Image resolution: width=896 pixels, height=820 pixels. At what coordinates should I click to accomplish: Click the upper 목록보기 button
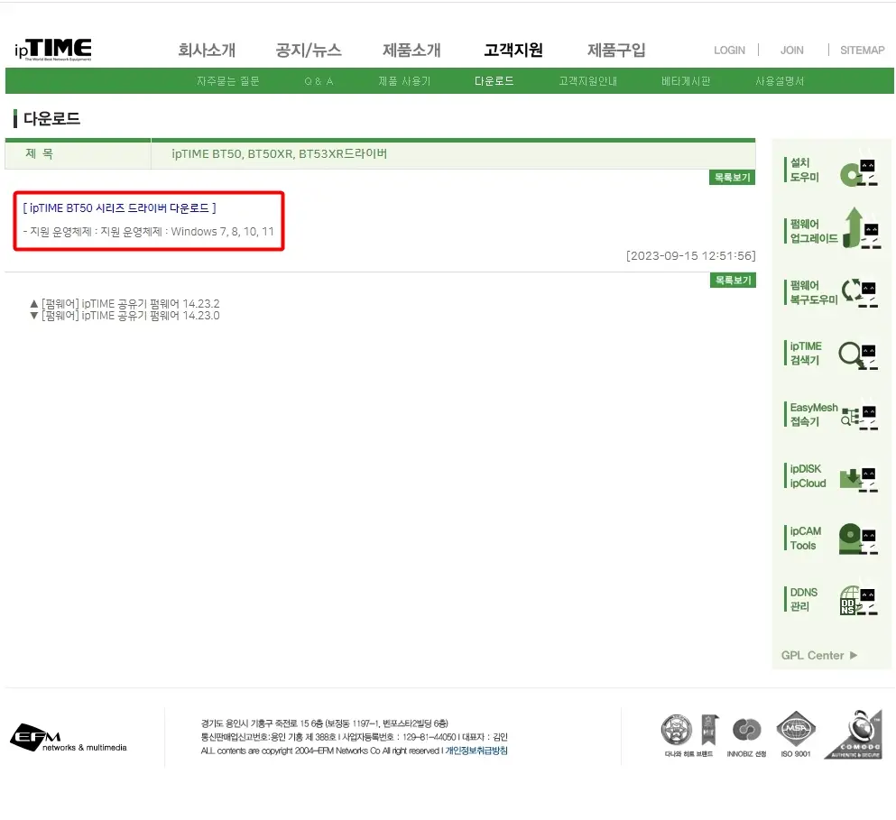(x=733, y=177)
